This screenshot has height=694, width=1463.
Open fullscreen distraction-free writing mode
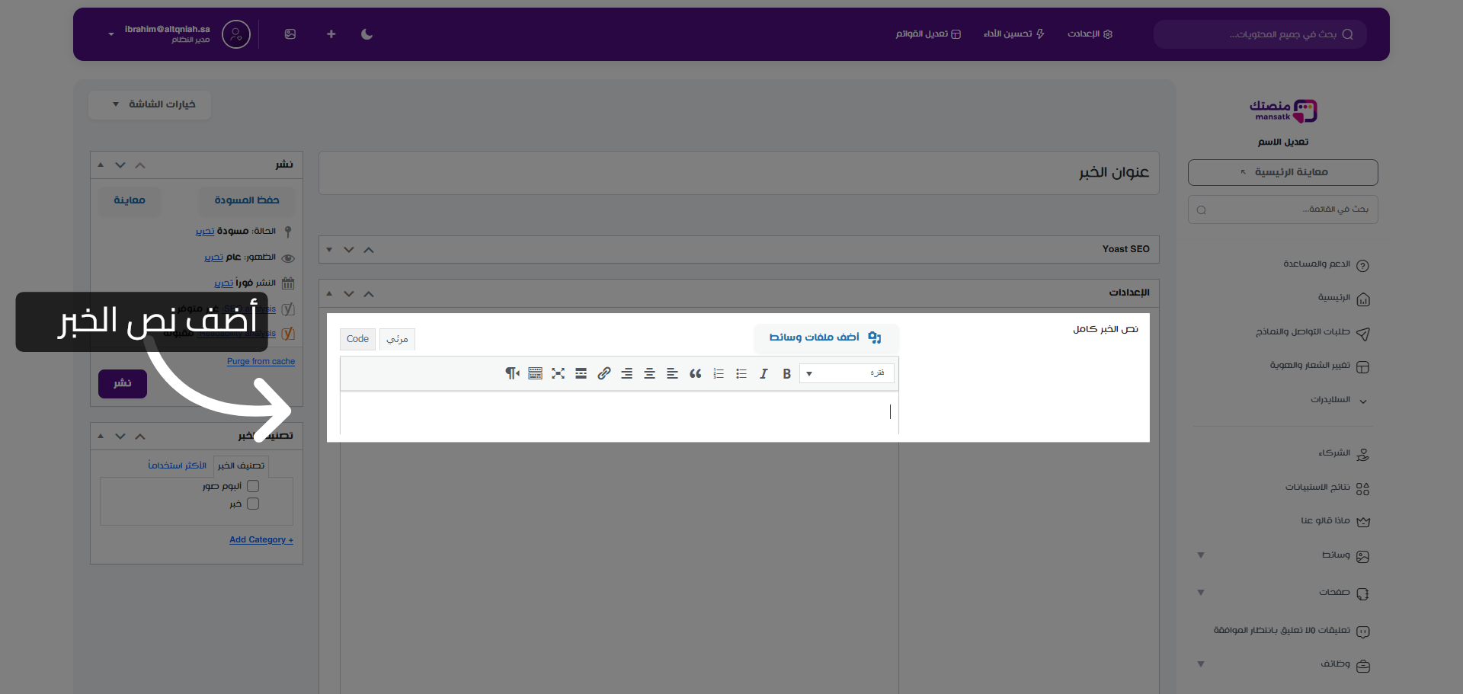click(558, 374)
